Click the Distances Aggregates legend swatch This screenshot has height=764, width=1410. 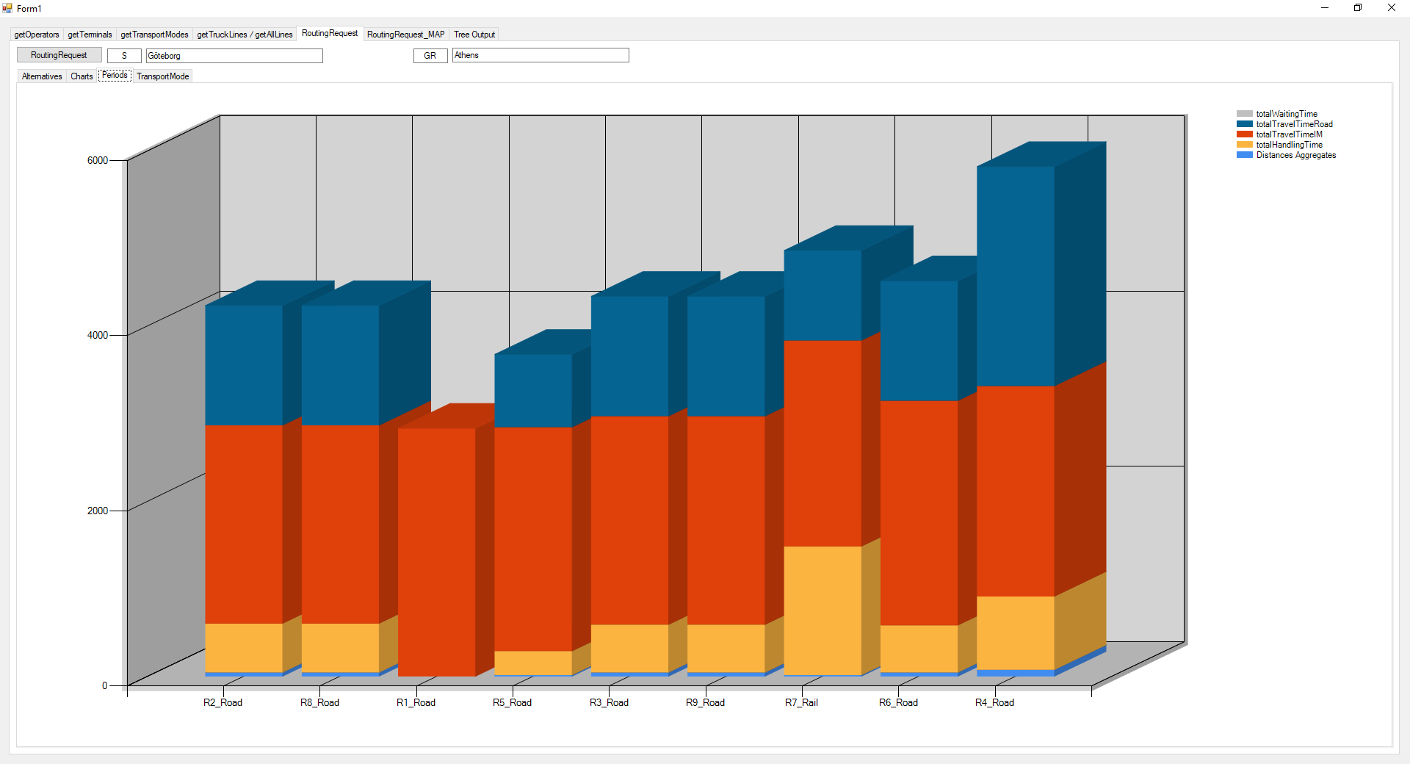1244,155
